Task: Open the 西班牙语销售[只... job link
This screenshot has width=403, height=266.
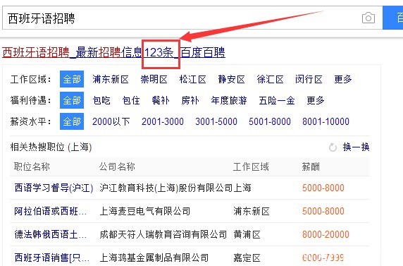Action: pyautogui.click(x=52, y=258)
